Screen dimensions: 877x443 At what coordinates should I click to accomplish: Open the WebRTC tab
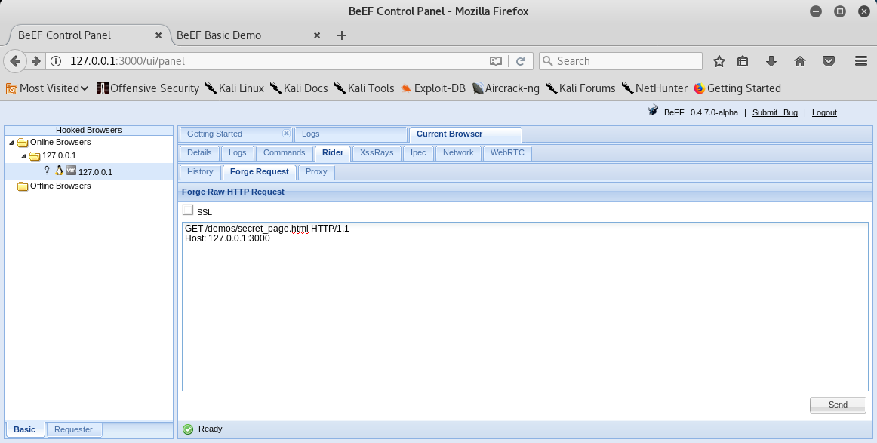click(507, 153)
